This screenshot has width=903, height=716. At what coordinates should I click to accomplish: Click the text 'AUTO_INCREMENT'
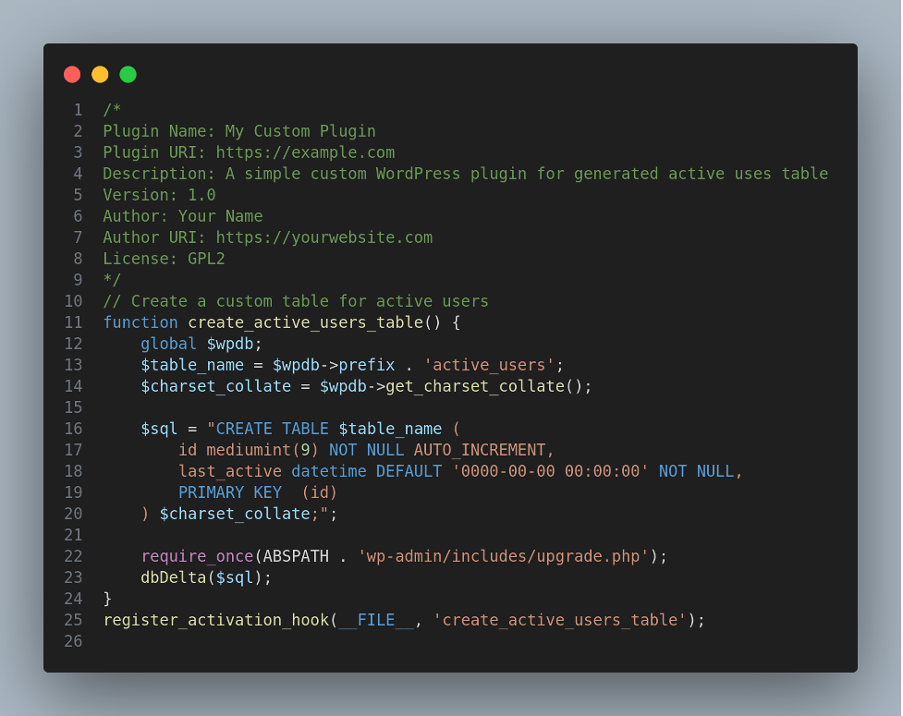click(x=479, y=451)
